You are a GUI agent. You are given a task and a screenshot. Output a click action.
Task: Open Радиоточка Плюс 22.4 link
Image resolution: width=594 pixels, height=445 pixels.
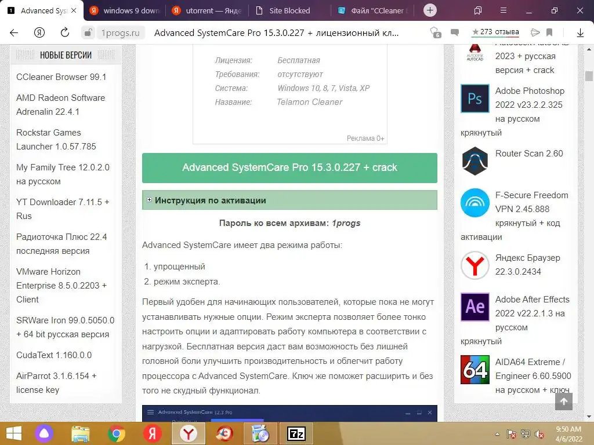tap(61, 244)
